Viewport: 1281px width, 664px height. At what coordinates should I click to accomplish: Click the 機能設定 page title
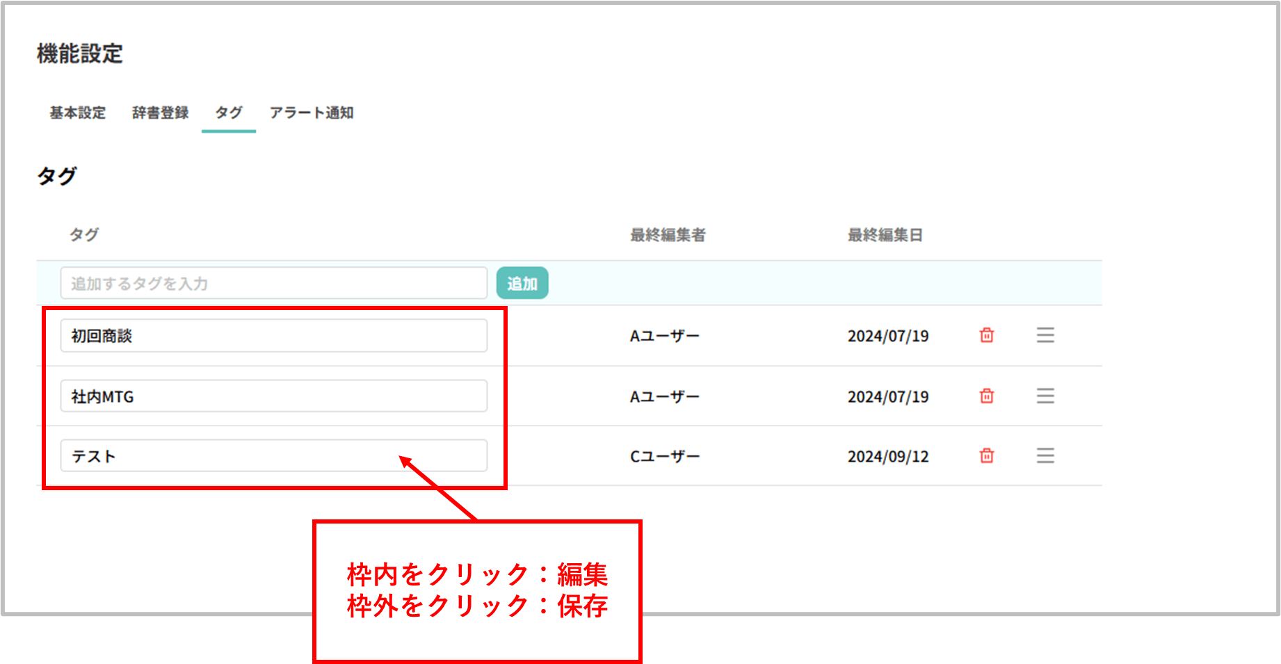point(79,54)
